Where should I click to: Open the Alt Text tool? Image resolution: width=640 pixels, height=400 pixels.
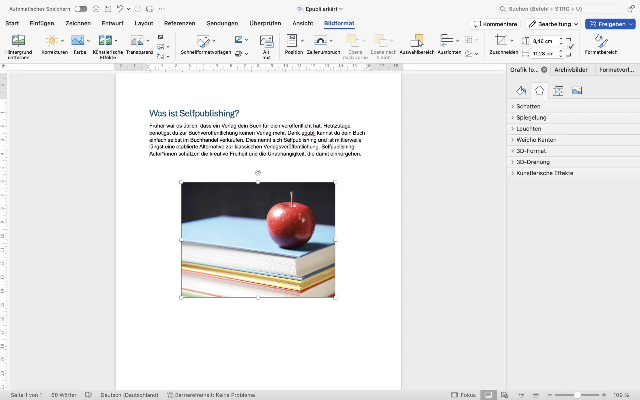point(266,47)
